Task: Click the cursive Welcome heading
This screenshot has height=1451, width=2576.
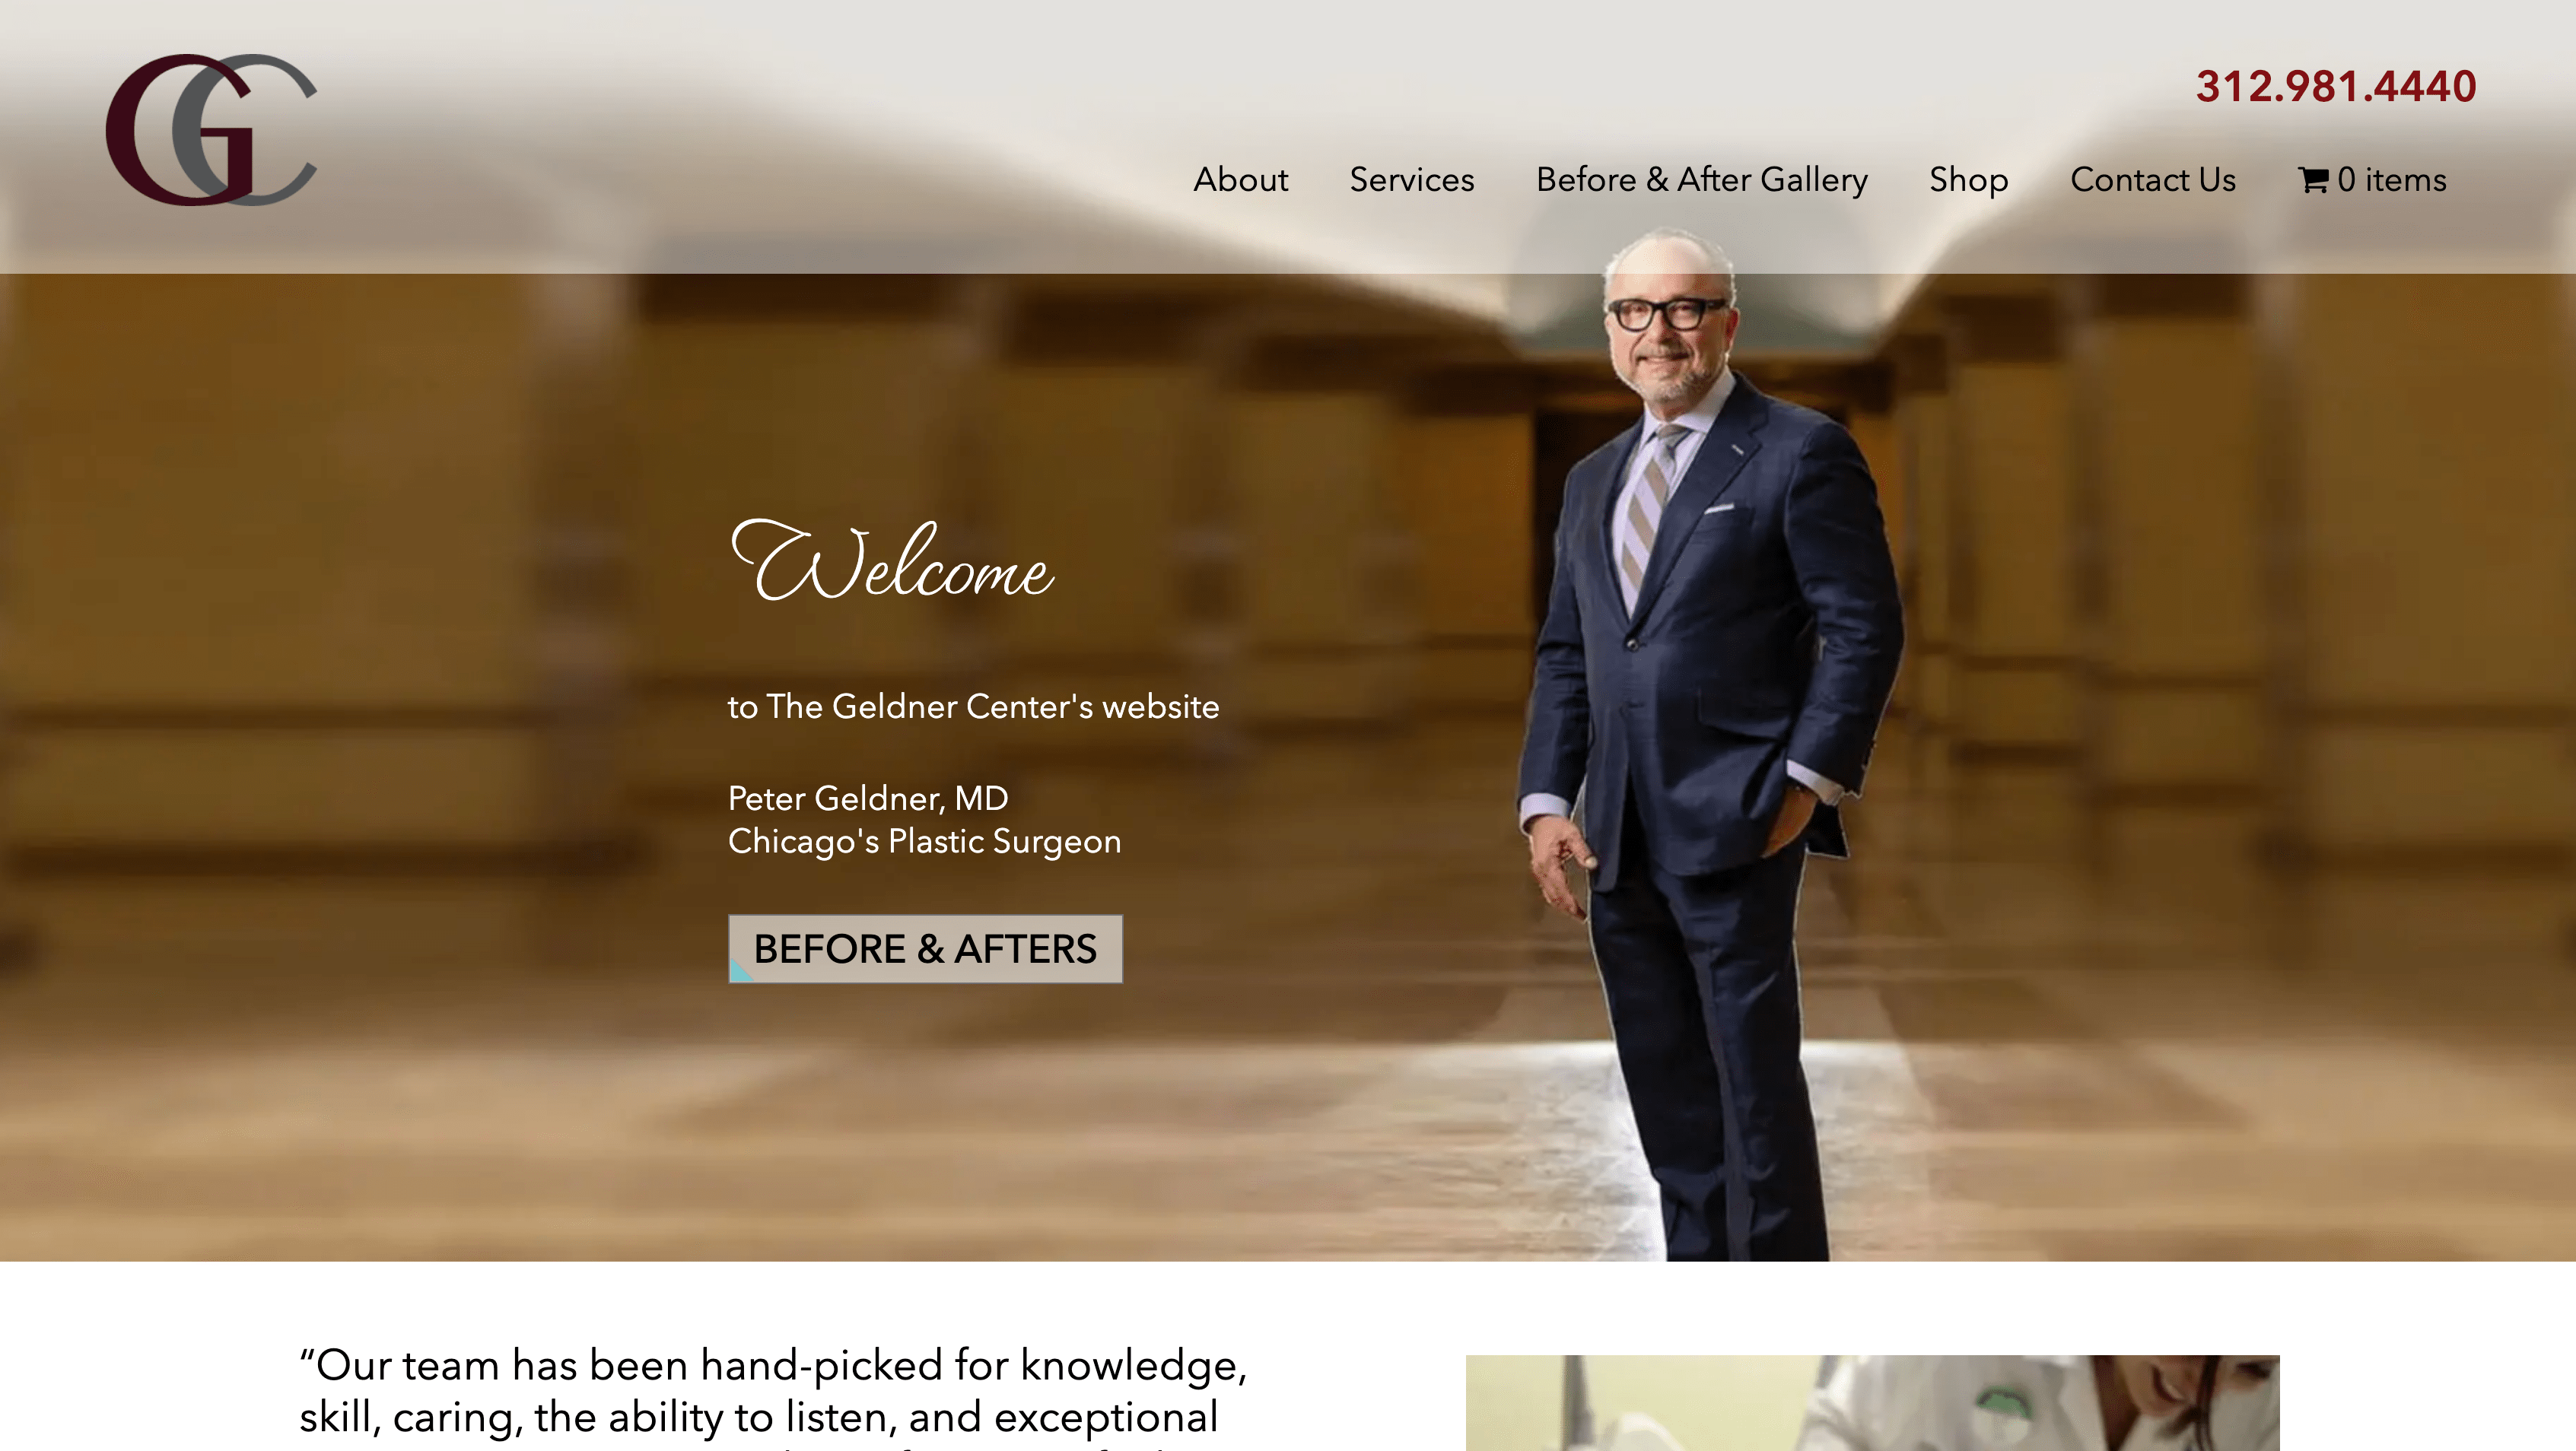Action: [891, 561]
